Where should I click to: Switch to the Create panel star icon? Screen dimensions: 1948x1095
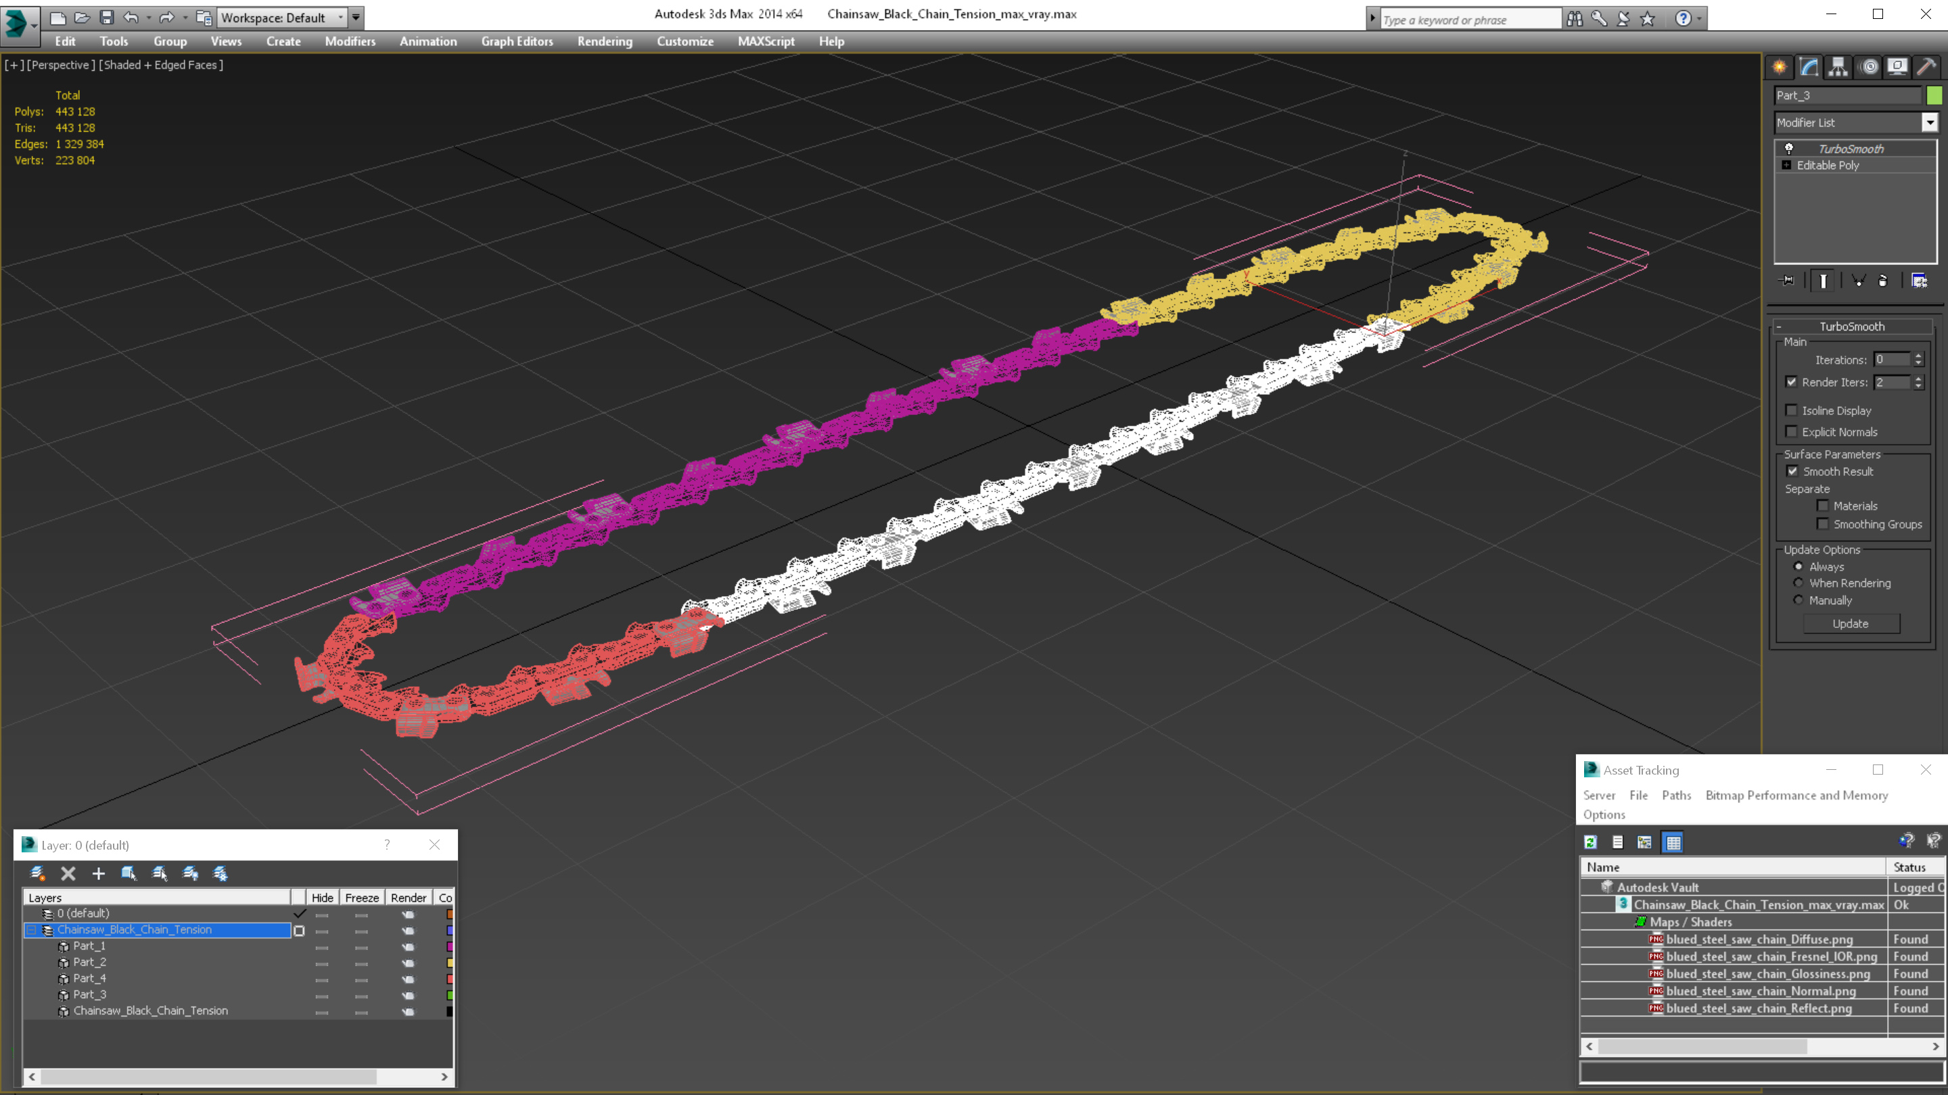[1780, 68]
